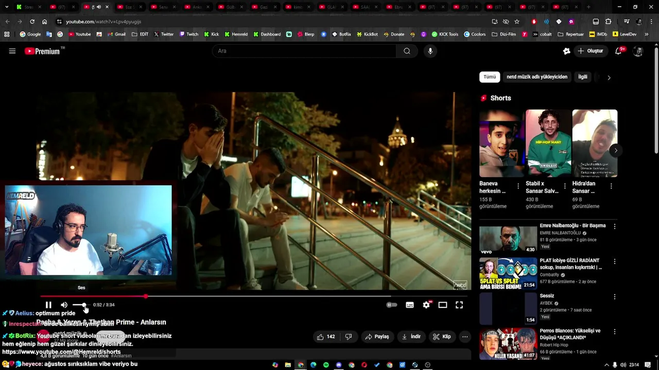
Task: Open the Hidra'dan Sansar short thumbnail
Action: [x=595, y=143]
